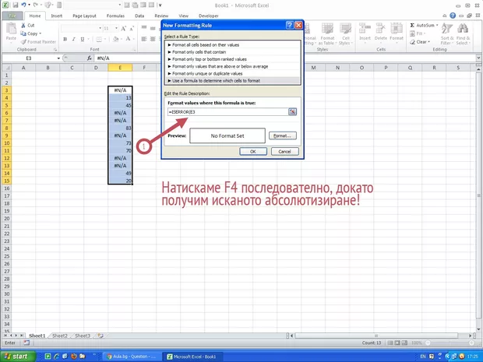Click the Fill Color bucket icon
Screen dimensions: 483x362
coord(116,39)
